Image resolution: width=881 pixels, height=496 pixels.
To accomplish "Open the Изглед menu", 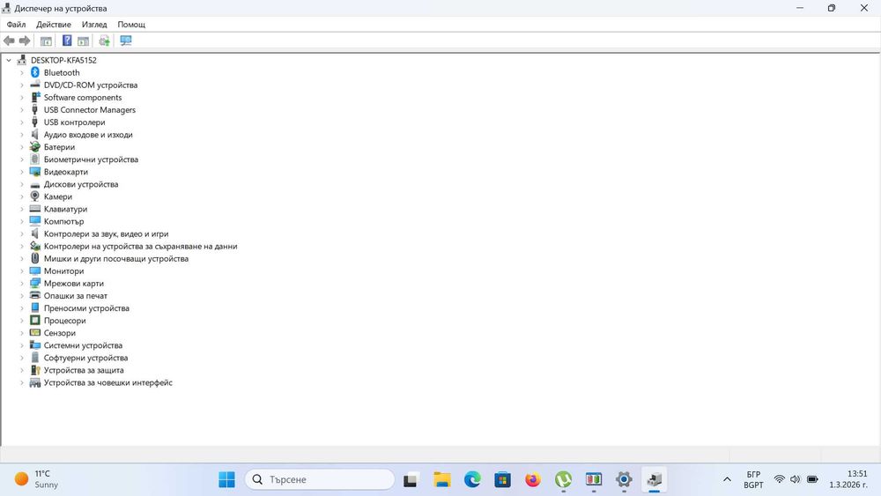I will [x=94, y=24].
